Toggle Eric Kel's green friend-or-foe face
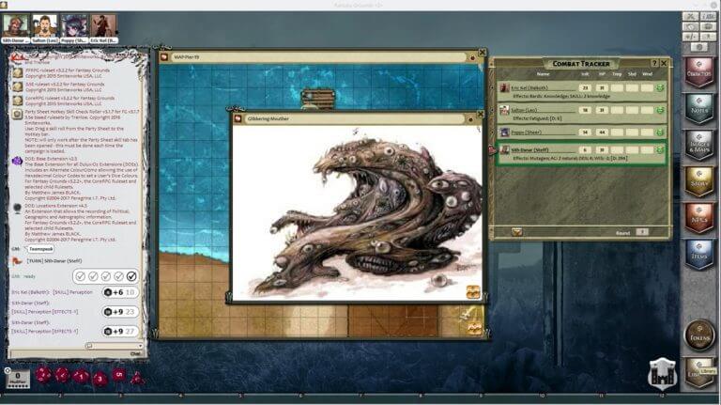Screen dimensions: 721x405 [x=660, y=87]
